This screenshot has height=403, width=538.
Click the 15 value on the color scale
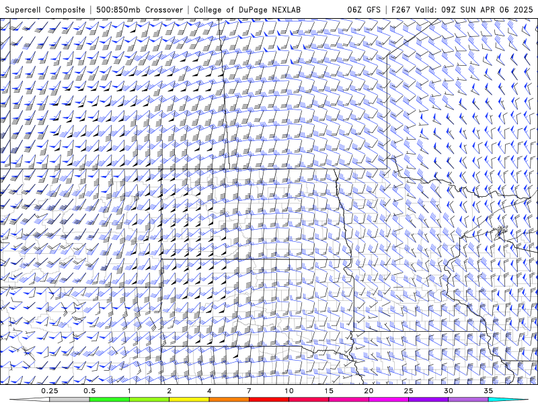[x=329, y=391]
